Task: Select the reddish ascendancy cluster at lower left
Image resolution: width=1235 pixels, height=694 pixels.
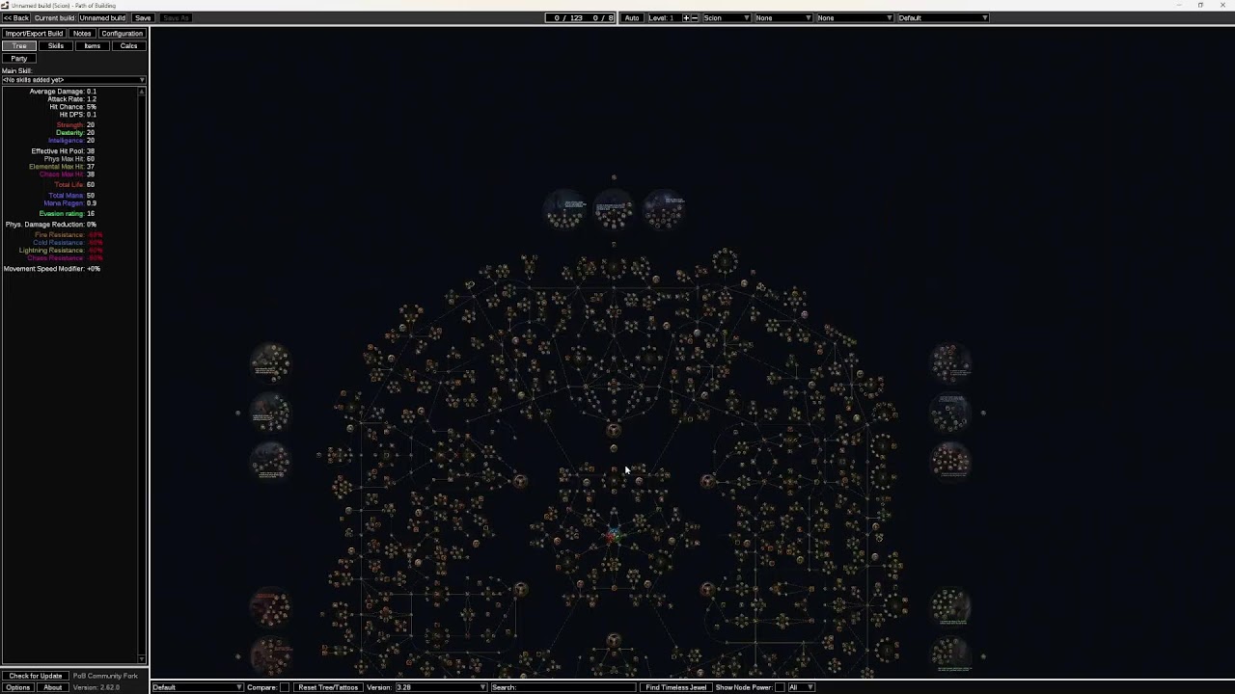Action: 271,607
